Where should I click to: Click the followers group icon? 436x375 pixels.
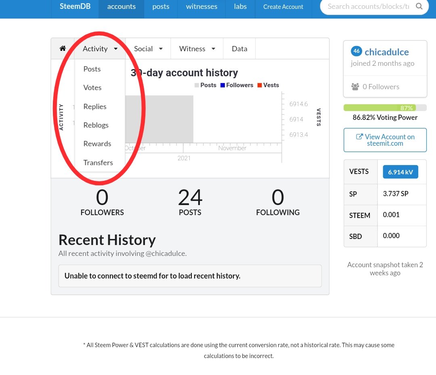tap(355, 87)
